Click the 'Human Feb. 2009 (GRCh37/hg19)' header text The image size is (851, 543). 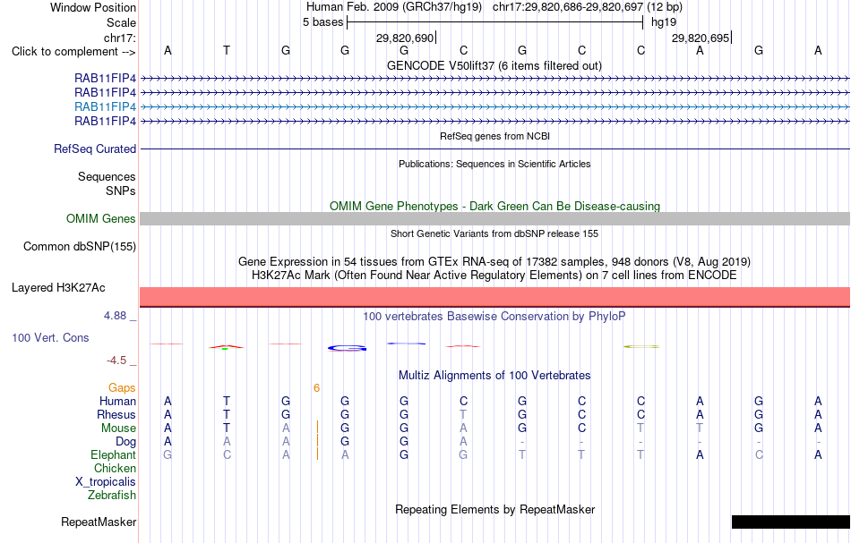394,7
